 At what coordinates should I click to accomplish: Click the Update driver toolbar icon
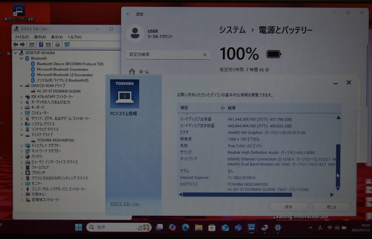[x=57, y=45]
